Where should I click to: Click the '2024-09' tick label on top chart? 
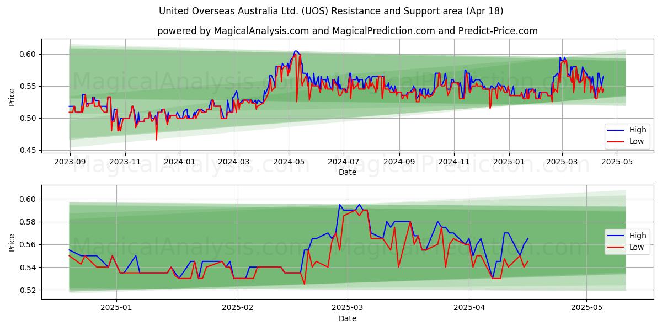pos(399,163)
